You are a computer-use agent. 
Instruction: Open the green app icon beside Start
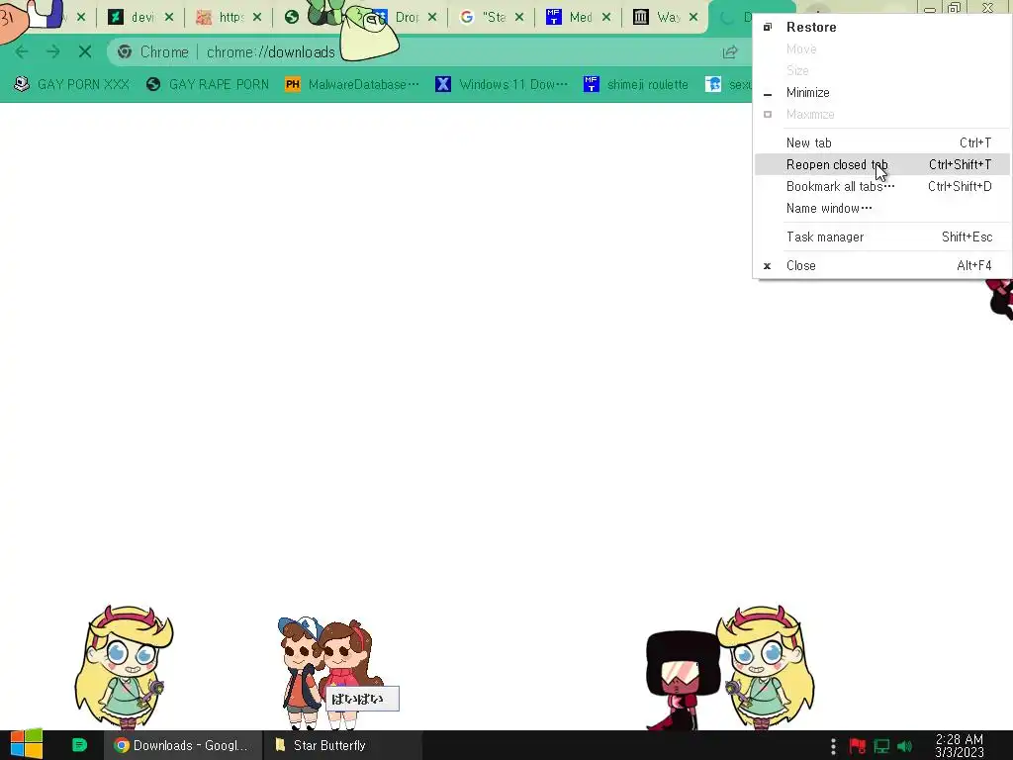[x=79, y=745]
